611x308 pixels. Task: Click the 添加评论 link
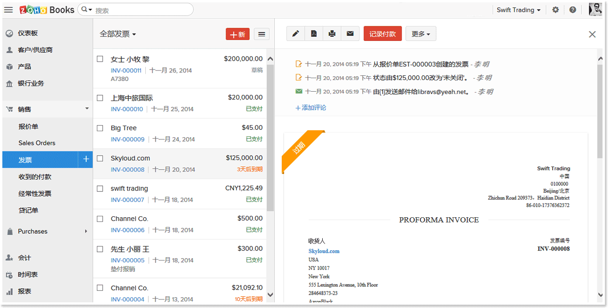click(x=310, y=108)
